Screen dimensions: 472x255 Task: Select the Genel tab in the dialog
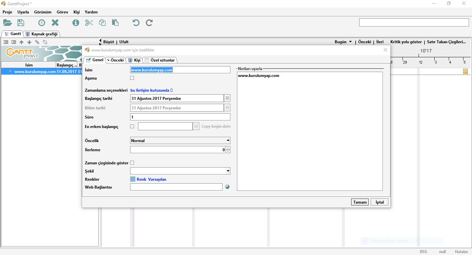pyautogui.click(x=94, y=60)
